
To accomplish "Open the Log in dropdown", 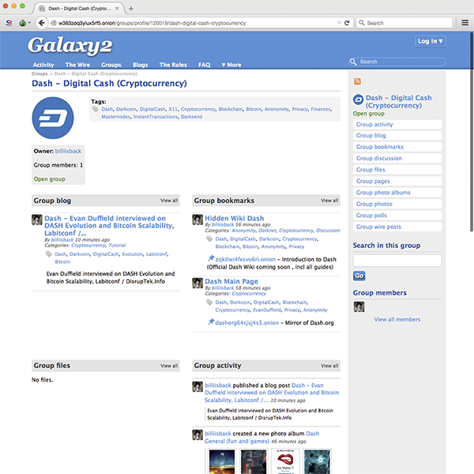I will click(x=431, y=41).
